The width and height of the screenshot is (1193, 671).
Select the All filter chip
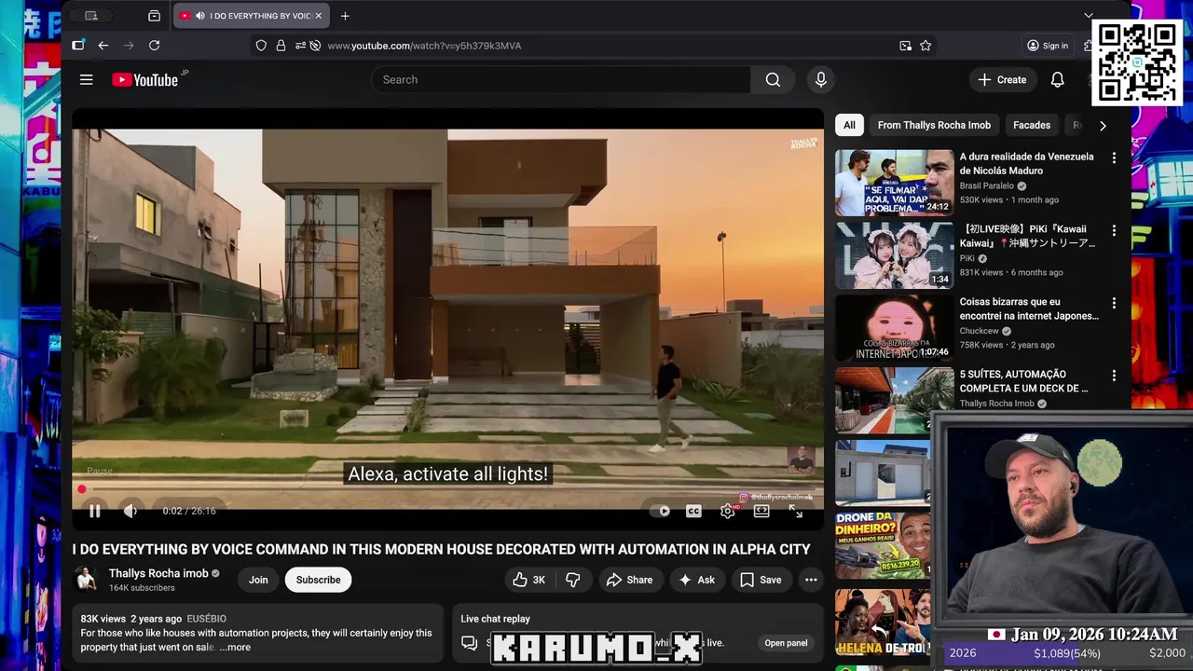[x=849, y=125]
